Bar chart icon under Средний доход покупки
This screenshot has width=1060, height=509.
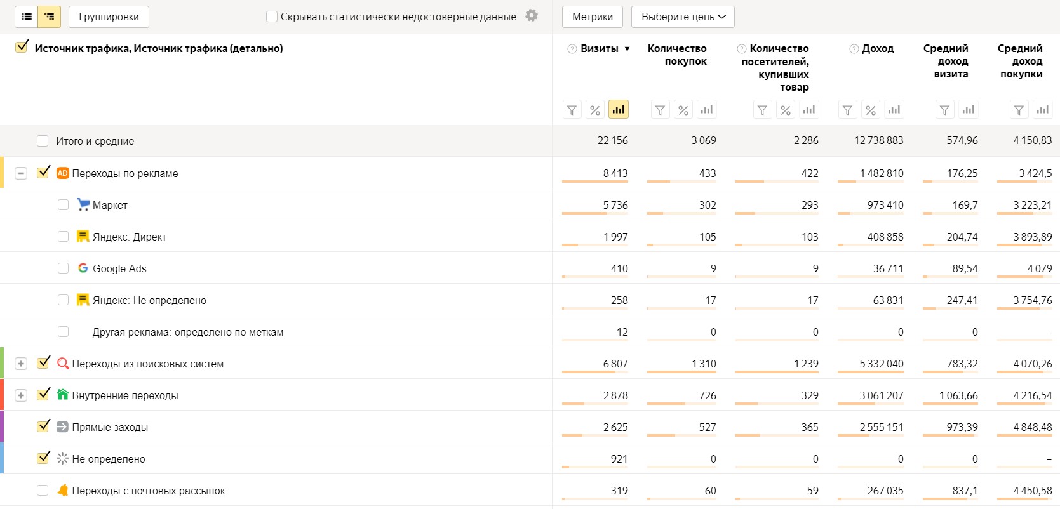click(x=1042, y=110)
